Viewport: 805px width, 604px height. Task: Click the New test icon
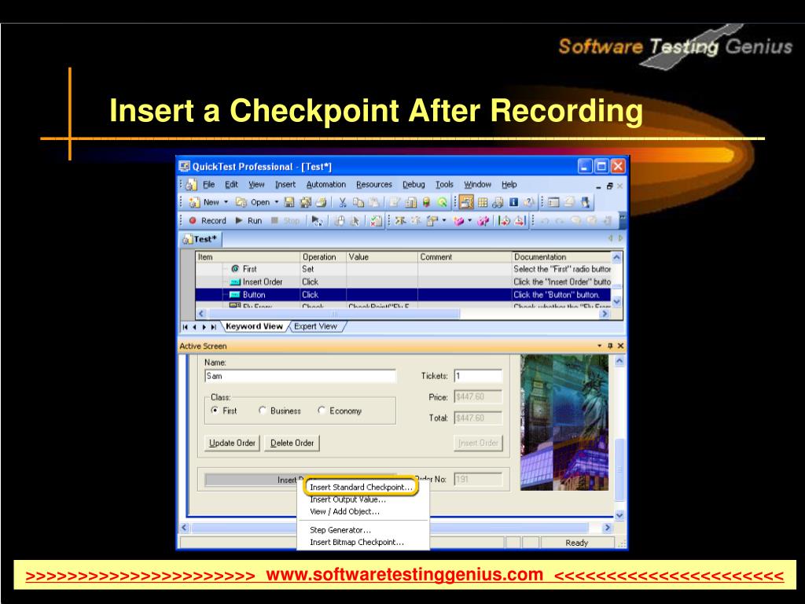tap(194, 202)
